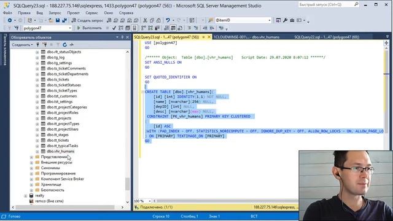
Task: Open the zoom 100 % dropdown
Action: pos(150,201)
